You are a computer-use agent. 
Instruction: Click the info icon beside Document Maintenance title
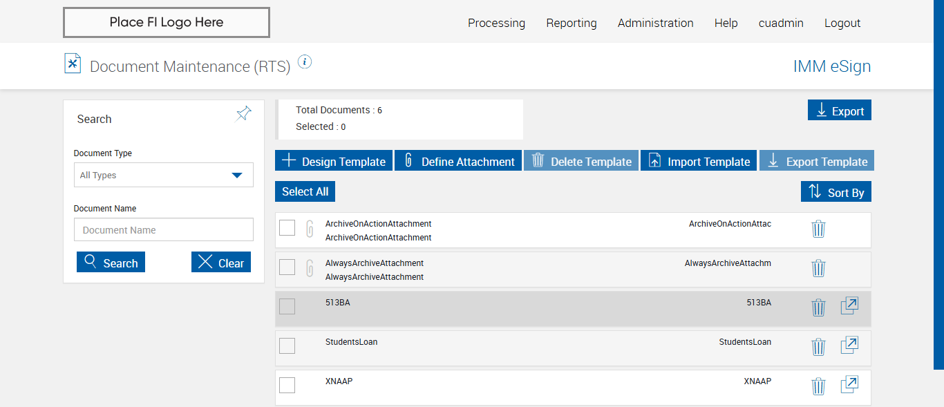[305, 62]
